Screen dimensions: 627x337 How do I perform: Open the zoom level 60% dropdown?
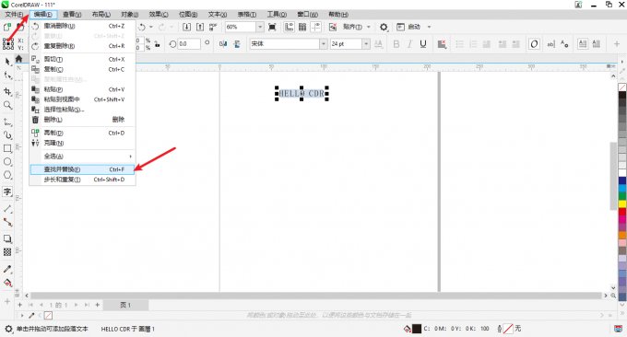tap(260, 27)
